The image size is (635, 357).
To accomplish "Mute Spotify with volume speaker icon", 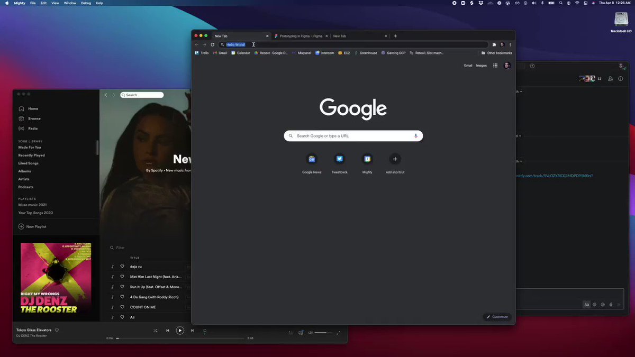I will (311, 333).
